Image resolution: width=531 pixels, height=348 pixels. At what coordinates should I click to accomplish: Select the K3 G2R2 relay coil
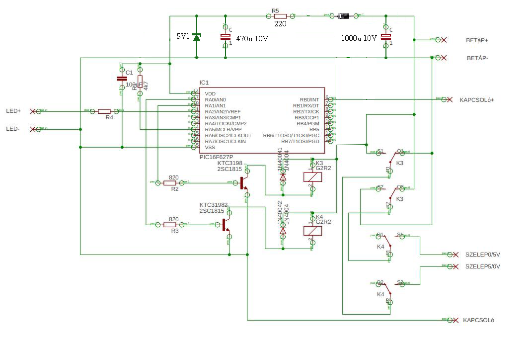pyautogui.click(x=312, y=177)
